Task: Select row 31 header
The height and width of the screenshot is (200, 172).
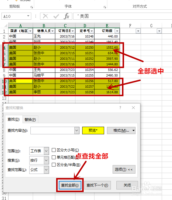Action: [4, 198]
